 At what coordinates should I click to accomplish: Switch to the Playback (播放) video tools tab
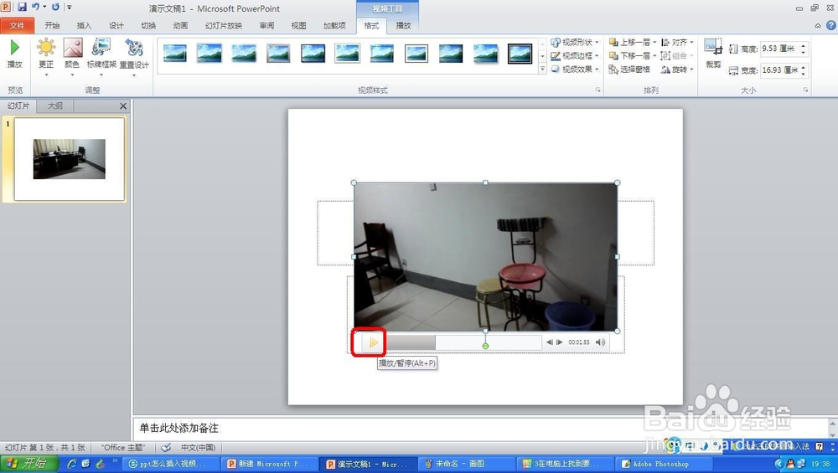click(404, 26)
